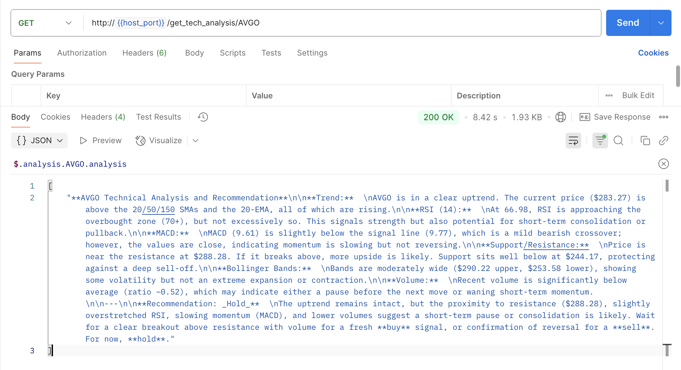Open the request Body tab

click(x=195, y=53)
